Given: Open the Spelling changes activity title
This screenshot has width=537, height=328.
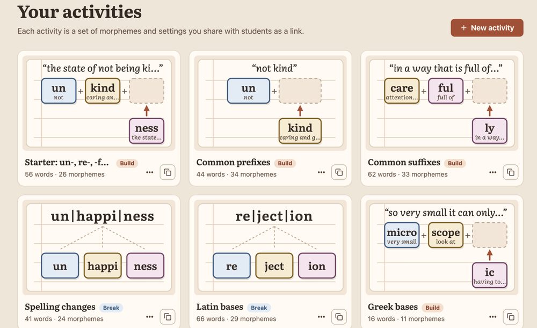Looking at the screenshot, I should (x=60, y=307).
